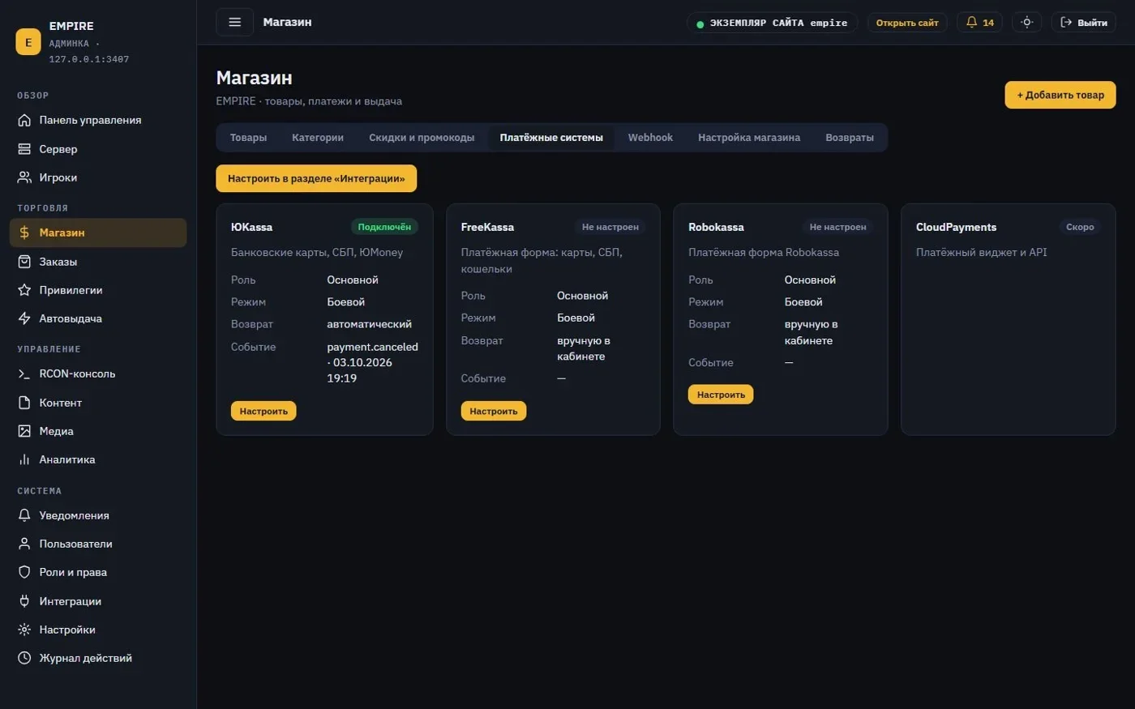The height and width of the screenshot is (709, 1135).
Task: Click the Аналитика bar chart icon
Action: [x=24, y=459]
